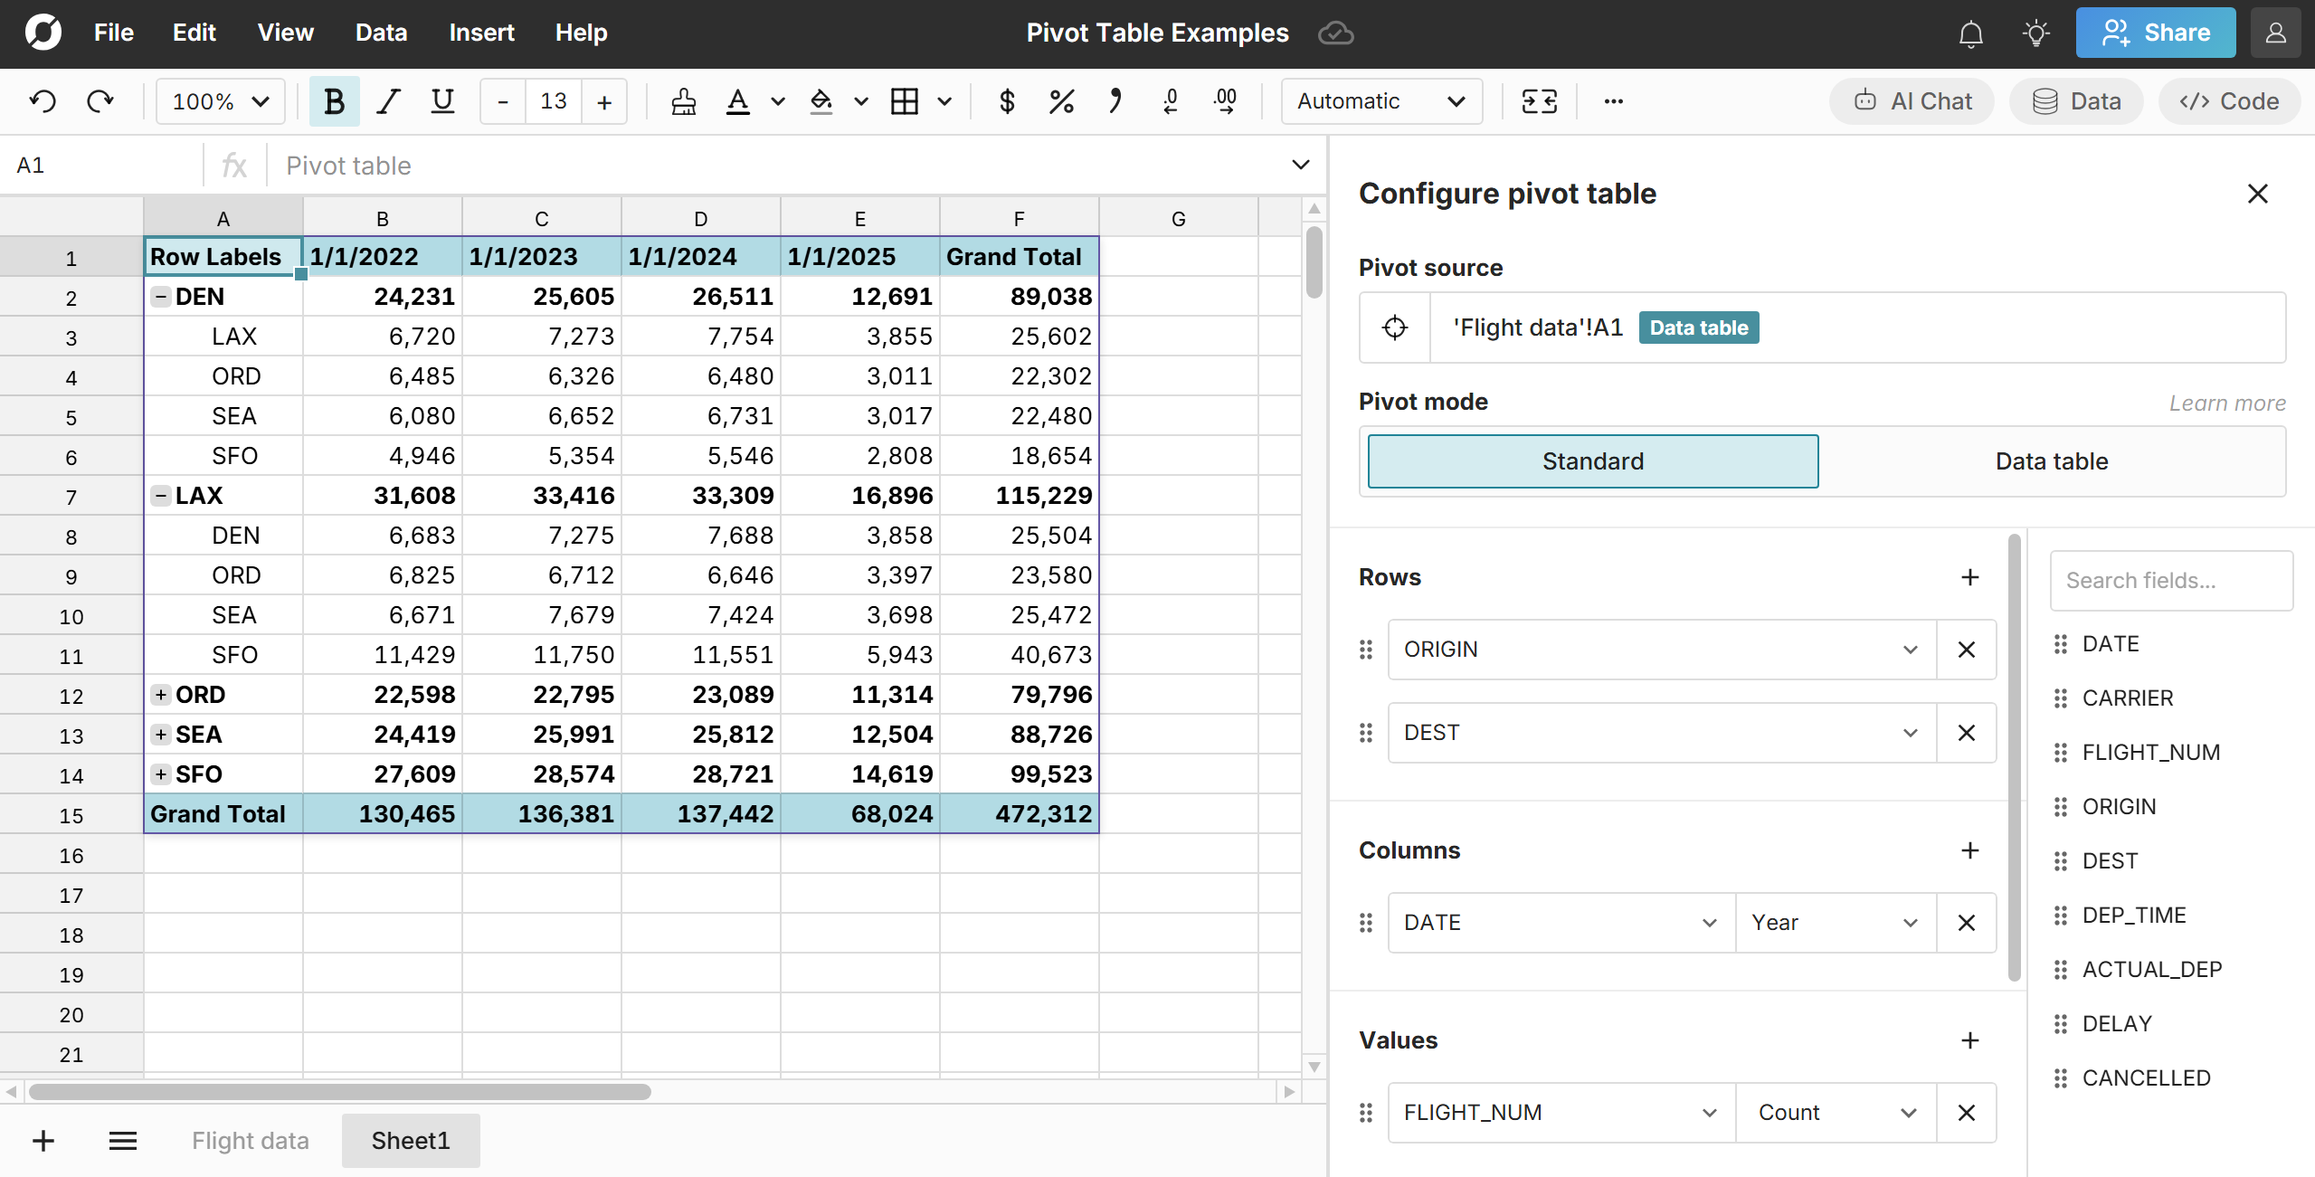This screenshot has height=1177, width=2315.
Task: Apply underline formatting
Action: [441, 100]
